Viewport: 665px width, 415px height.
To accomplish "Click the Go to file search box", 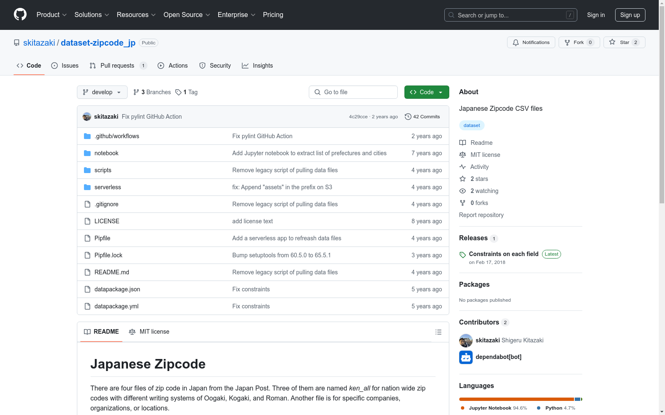I will coord(353,92).
